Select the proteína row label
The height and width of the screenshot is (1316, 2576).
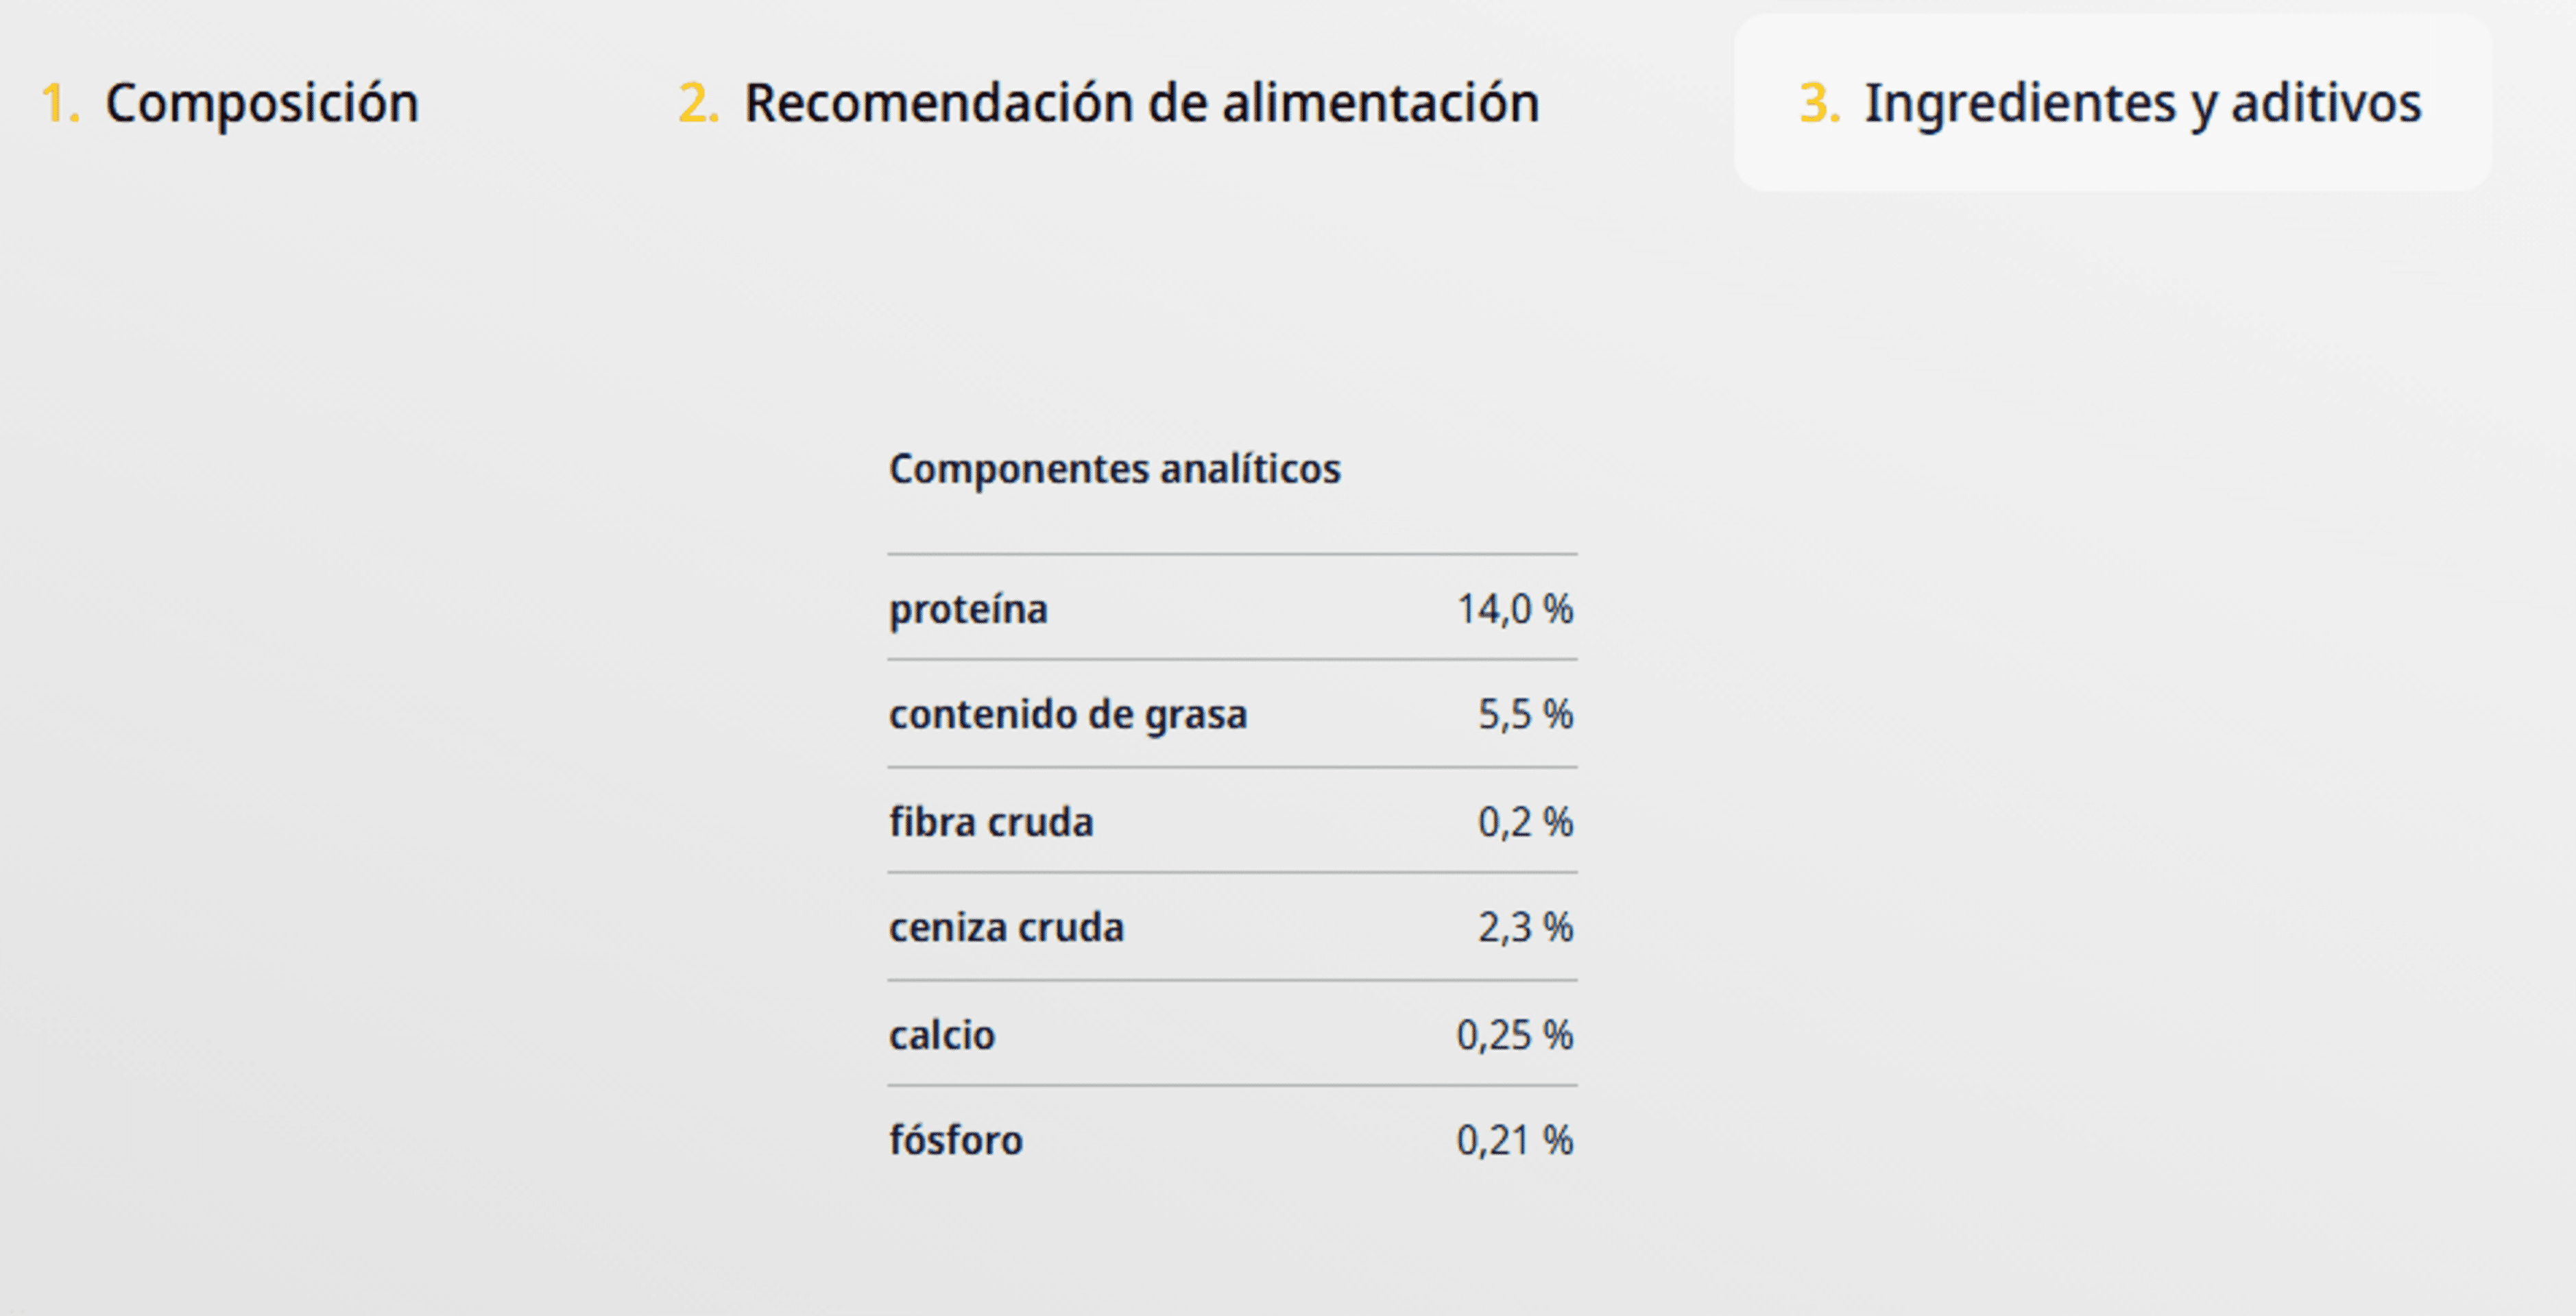pos(968,609)
